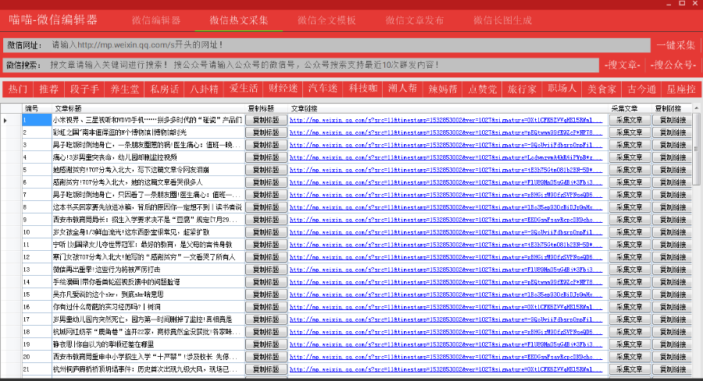Open the 微信长图生成 tab
This screenshot has height=381, width=703.
[502, 20]
